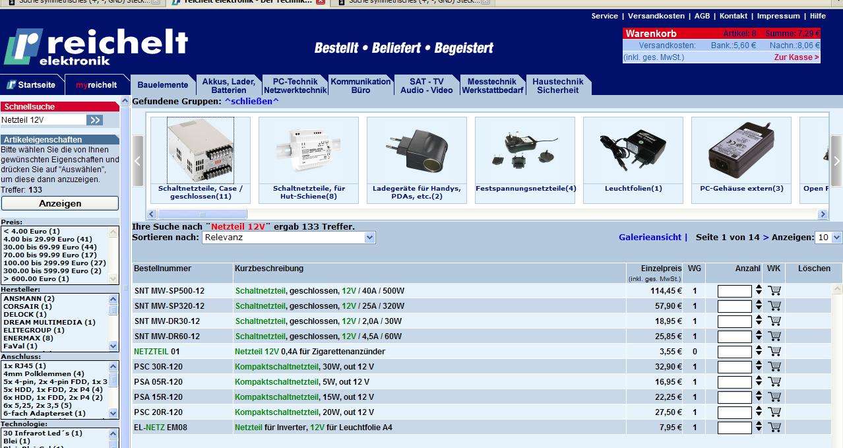This screenshot has width=843, height=448.
Task: Click cart icon for EL-NETZ EM08
Action: point(774,428)
